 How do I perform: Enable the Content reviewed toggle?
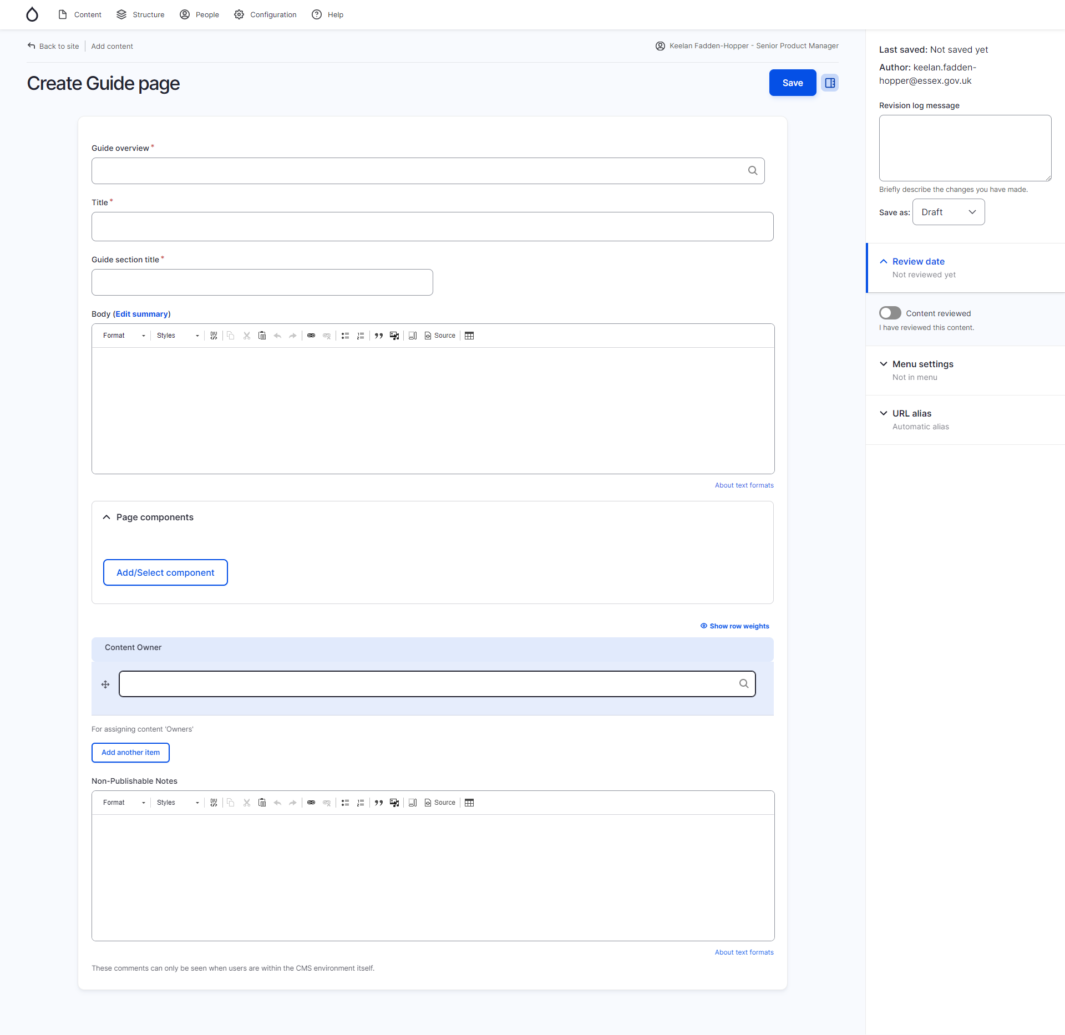pos(890,313)
